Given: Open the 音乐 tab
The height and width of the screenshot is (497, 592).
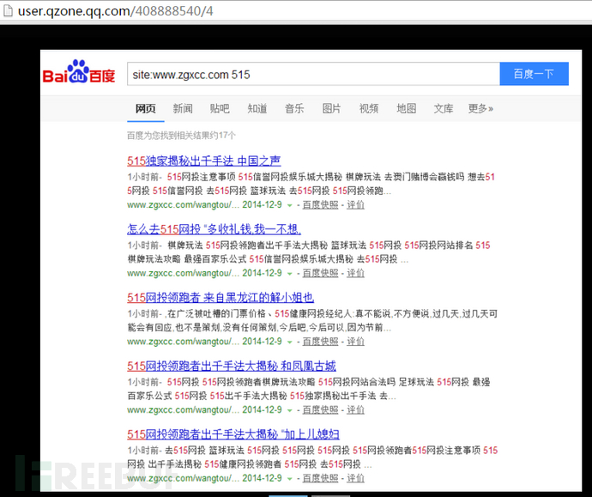Looking at the screenshot, I should point(294,109).
